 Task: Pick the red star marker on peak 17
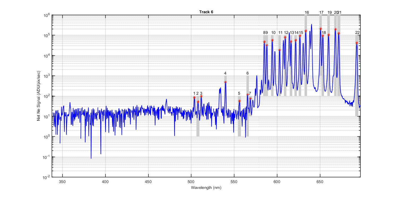coord(321,29)
